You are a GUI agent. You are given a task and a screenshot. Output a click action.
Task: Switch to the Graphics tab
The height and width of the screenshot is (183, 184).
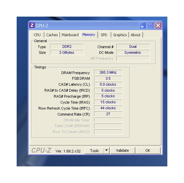tap(120, 35)
